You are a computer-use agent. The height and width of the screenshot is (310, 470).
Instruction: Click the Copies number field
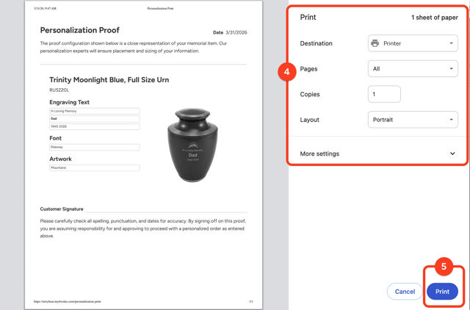[384, 94]
